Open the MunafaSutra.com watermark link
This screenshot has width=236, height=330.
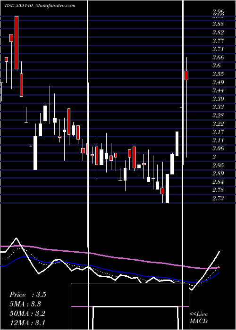(x=55, y=6)
